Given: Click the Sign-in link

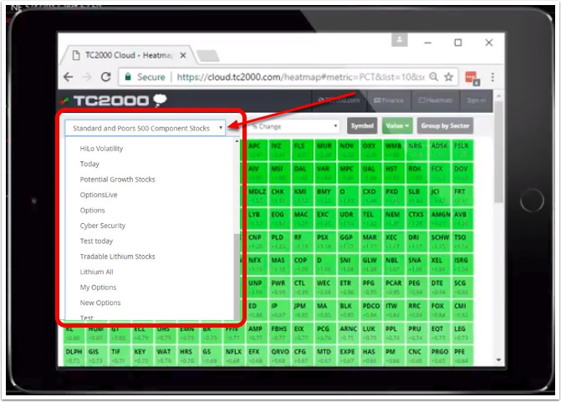Looking at the screenshot, I should (x=477, y=100).
